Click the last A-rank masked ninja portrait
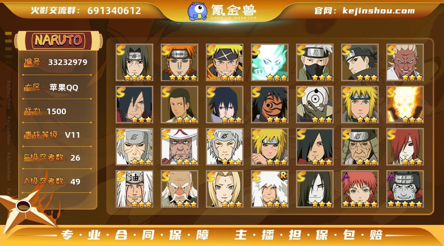 (405, 189)
